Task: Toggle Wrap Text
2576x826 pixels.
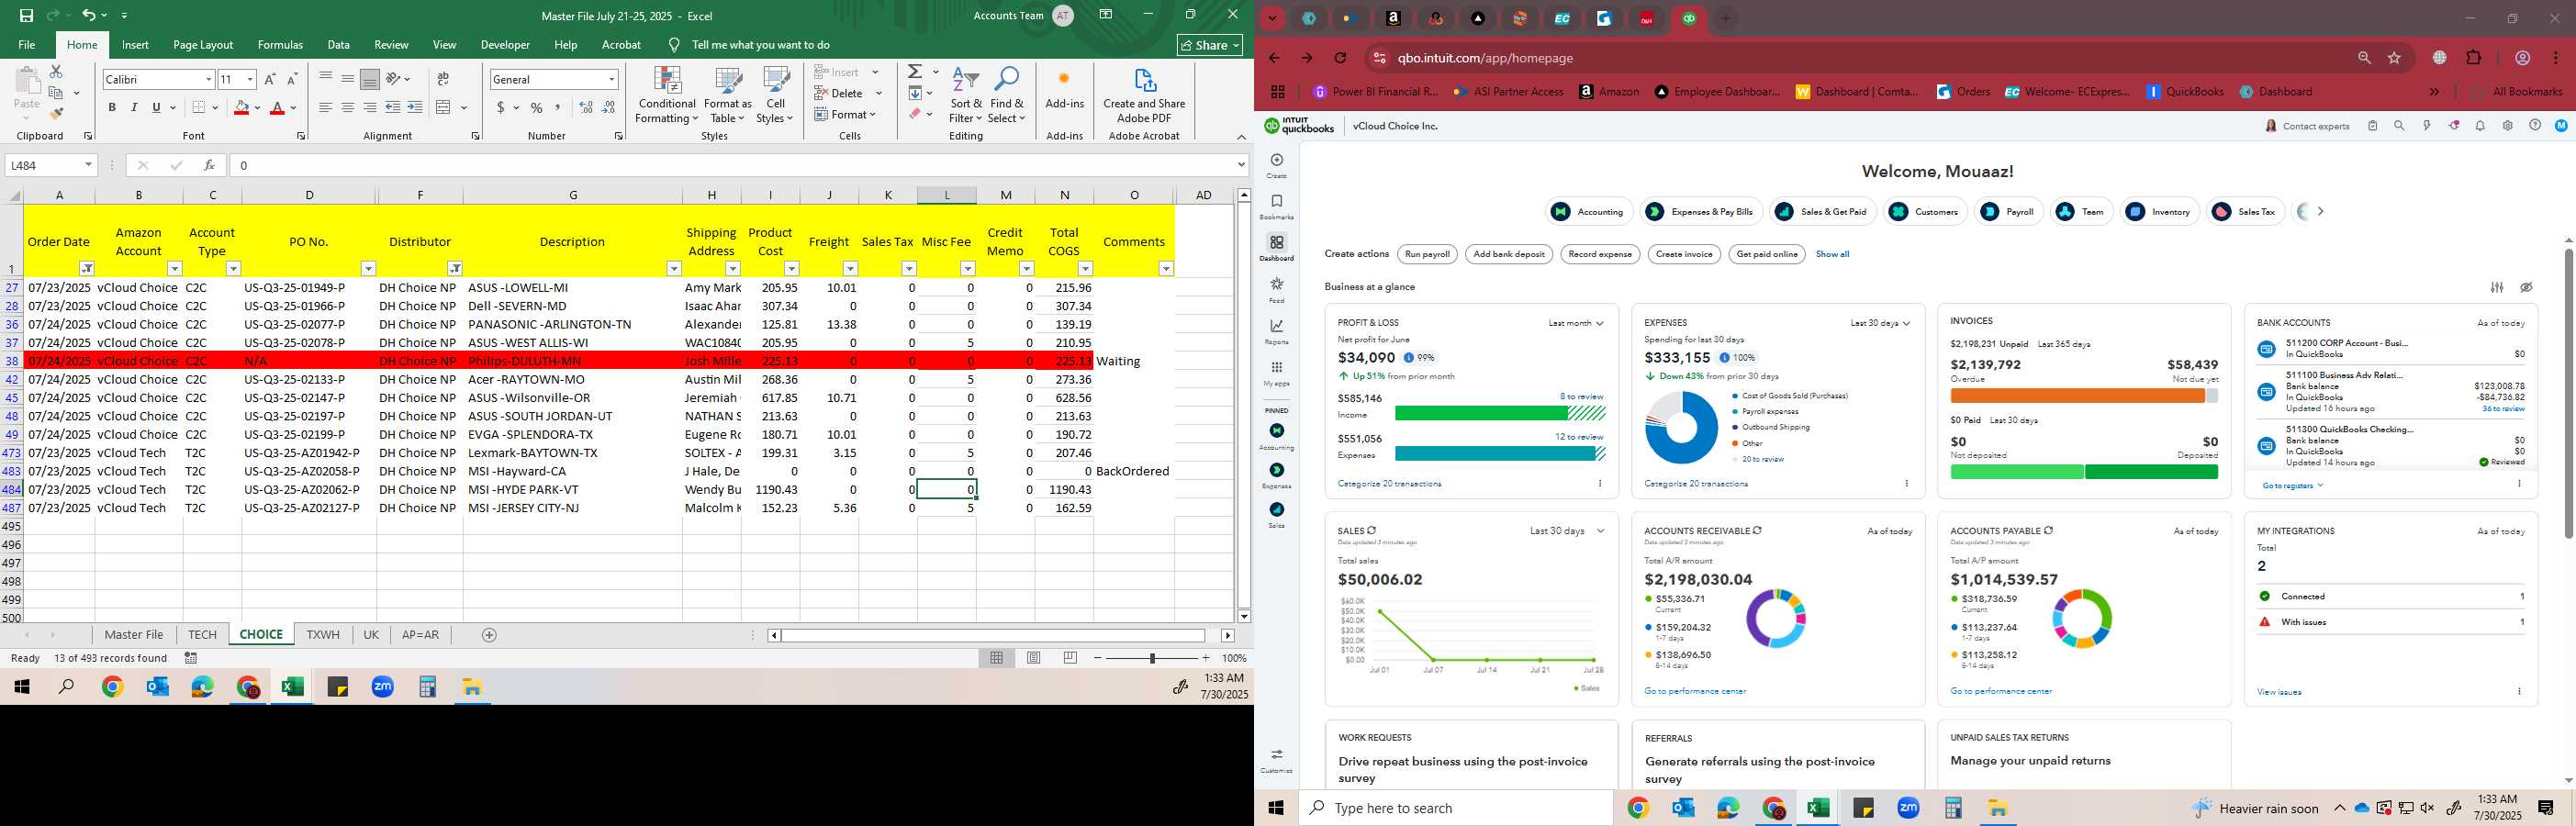Action: click(x=444, y=79)
